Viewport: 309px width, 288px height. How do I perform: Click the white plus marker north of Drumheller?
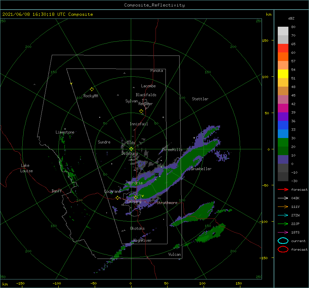point(194,138)
